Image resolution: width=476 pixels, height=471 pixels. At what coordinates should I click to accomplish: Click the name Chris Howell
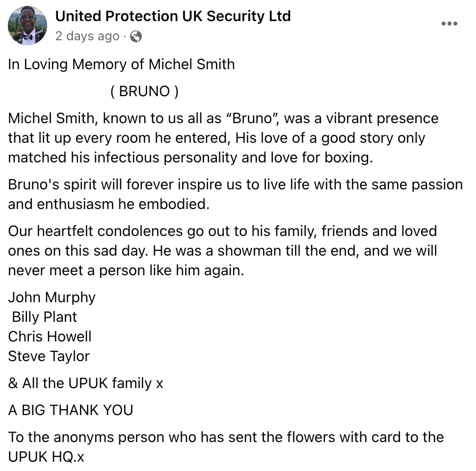(50, 337)
